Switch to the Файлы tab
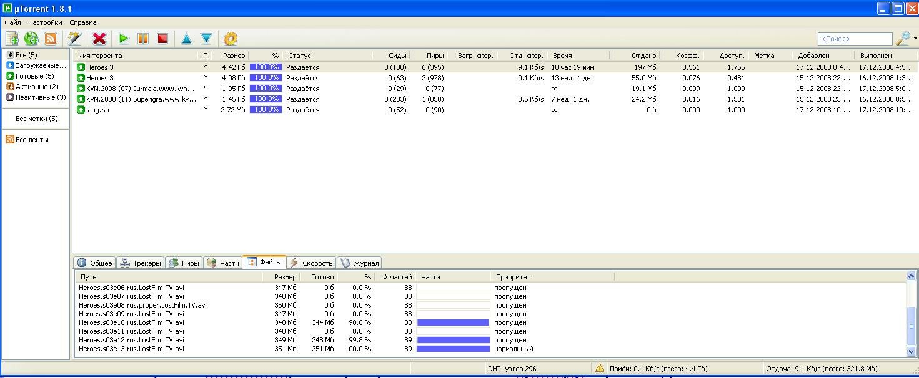The height and width of the screenshot is (378, 919). [x=264, y=262]
